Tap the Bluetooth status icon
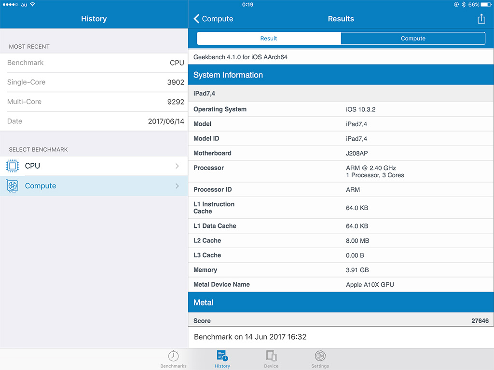 [464, 4]
